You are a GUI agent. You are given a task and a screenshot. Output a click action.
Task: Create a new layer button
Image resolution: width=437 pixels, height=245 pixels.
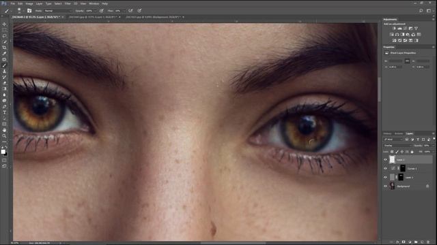pyautogui.click(x=422, y=242)
